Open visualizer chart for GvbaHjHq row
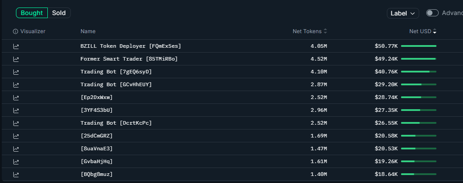This screenshot has height=183, width=463. click(16, 162)
